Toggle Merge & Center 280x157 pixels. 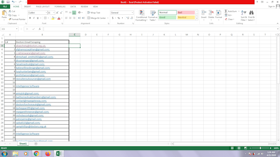tap(97, 18)
